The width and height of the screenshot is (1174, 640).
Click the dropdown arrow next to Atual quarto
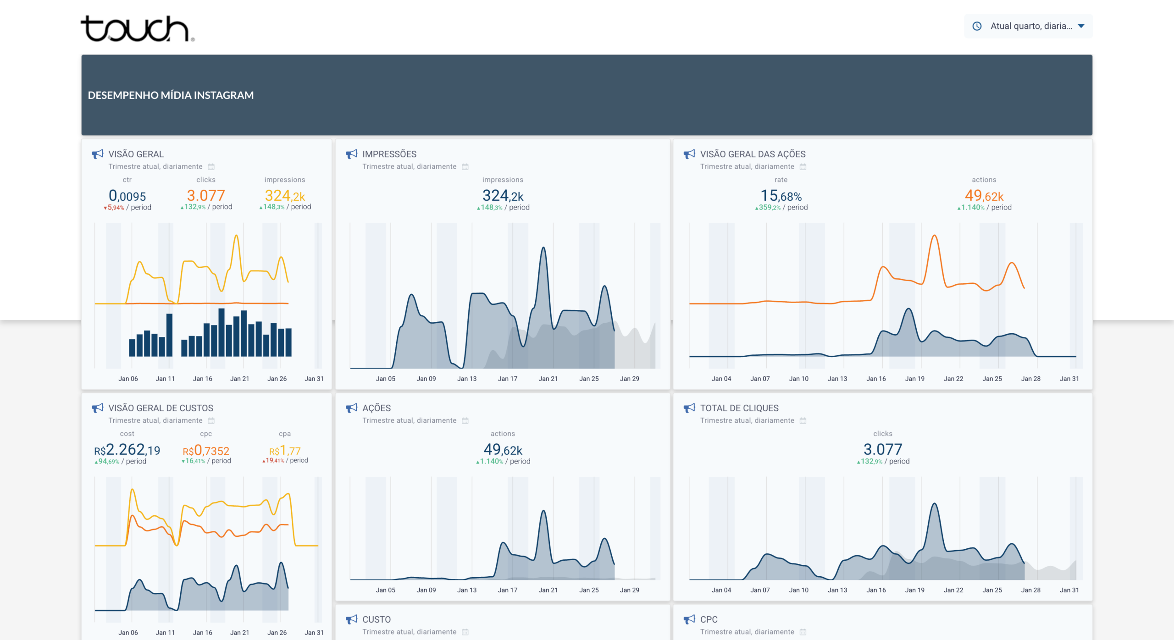[1081, 26]
